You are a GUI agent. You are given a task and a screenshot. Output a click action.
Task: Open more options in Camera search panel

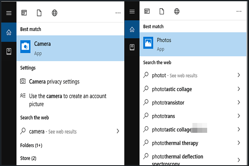(x=118, y=13)
